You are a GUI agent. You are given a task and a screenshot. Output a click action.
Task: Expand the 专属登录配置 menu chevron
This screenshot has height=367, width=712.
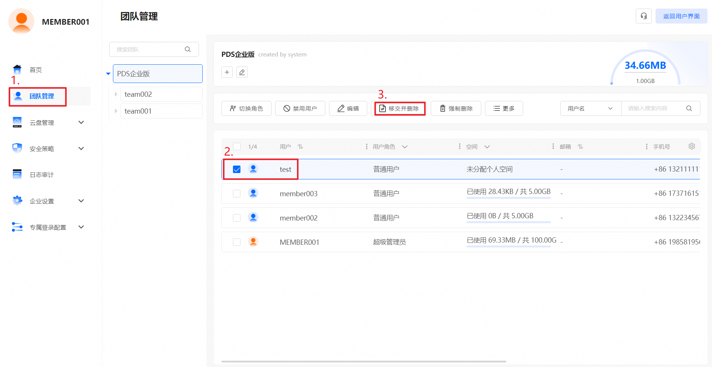[x=81, y=227]
